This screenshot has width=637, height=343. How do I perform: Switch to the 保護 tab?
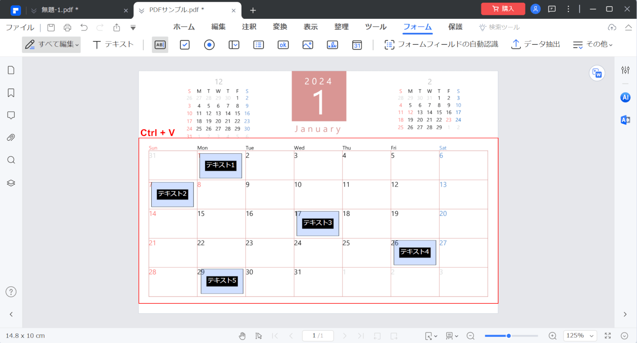pos(455,27)
